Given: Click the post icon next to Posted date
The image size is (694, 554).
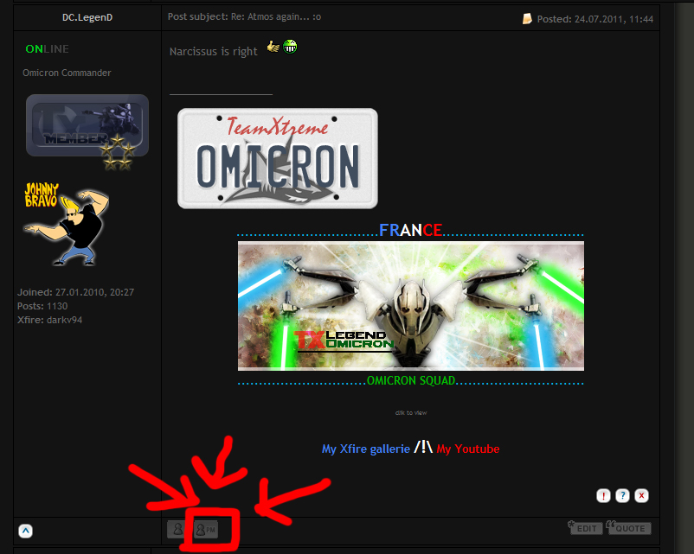Looking at the screenshot, I should [527, 18].
